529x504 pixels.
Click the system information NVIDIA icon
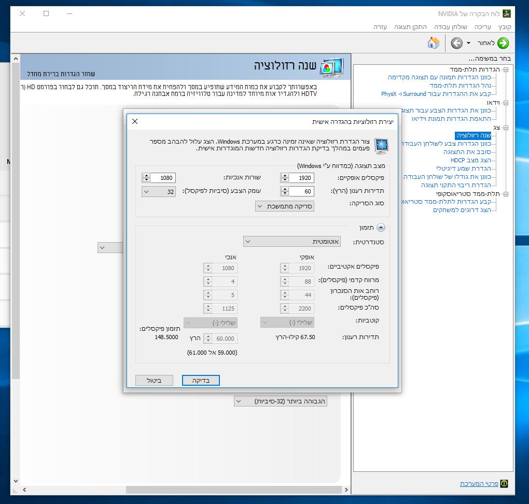tap(504, 483)
